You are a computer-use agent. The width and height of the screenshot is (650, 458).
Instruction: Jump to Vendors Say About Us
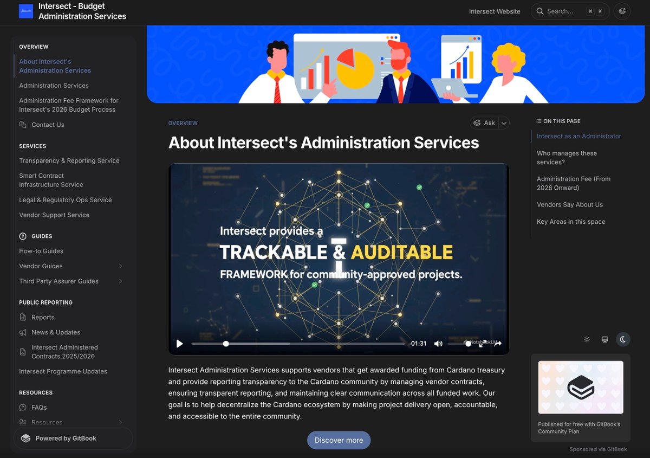point(570,204)
